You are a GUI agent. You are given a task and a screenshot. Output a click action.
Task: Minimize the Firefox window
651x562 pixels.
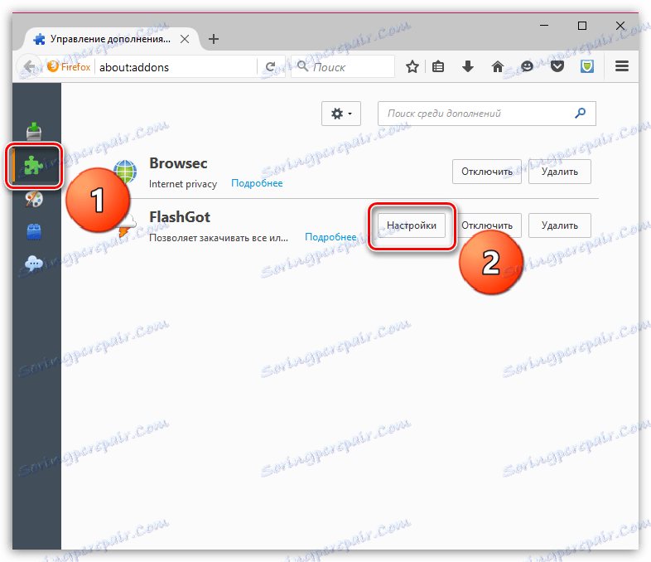(x=544, y=26)
